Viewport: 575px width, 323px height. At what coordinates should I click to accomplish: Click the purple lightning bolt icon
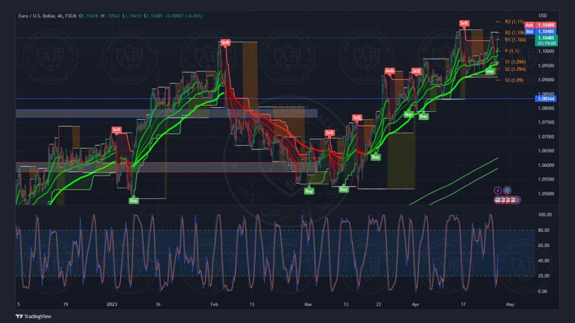[x=498, y=190]
